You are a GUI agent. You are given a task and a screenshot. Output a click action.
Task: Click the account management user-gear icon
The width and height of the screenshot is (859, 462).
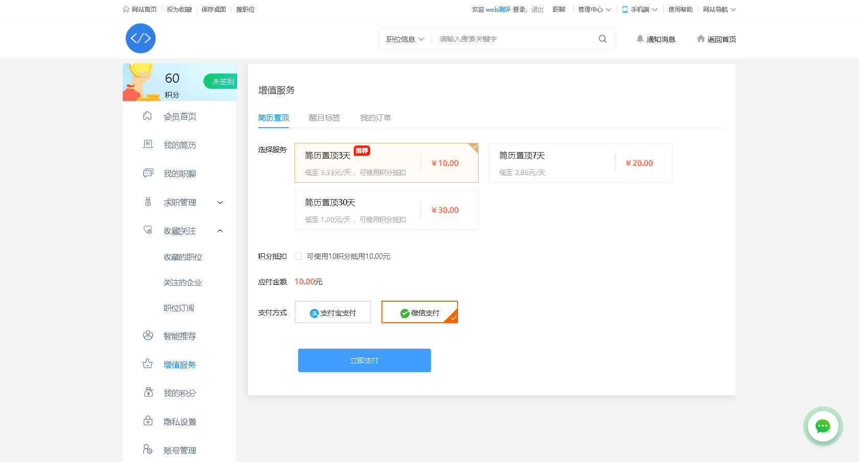pyautogui.click(x=148, y=450)
